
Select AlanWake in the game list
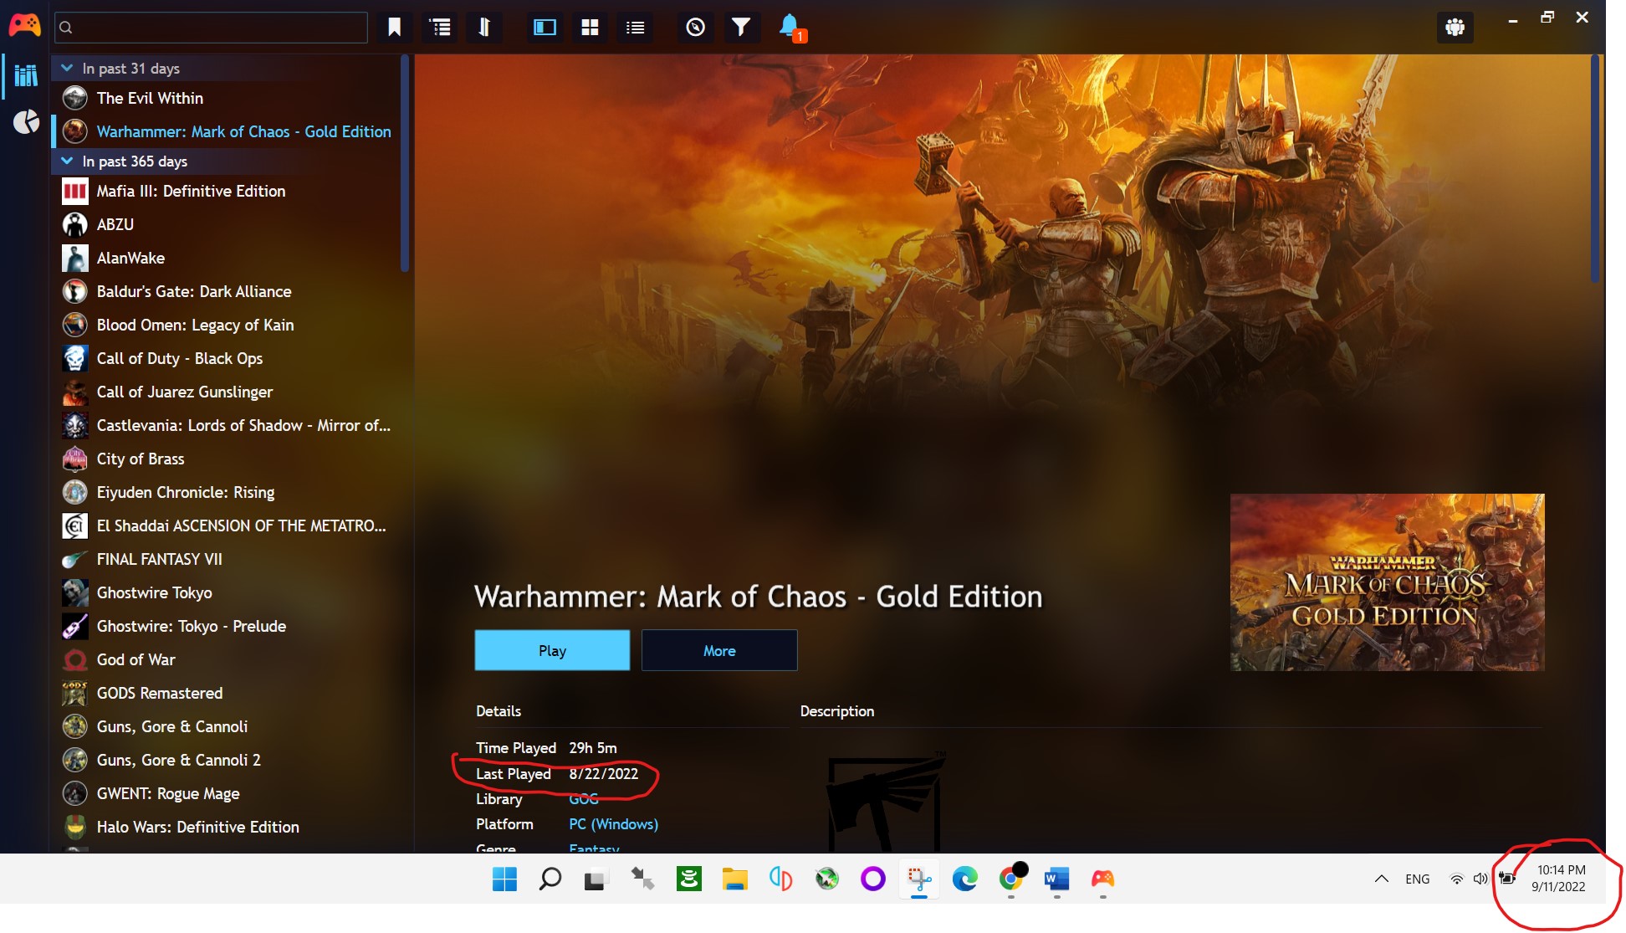pos(226,258)
